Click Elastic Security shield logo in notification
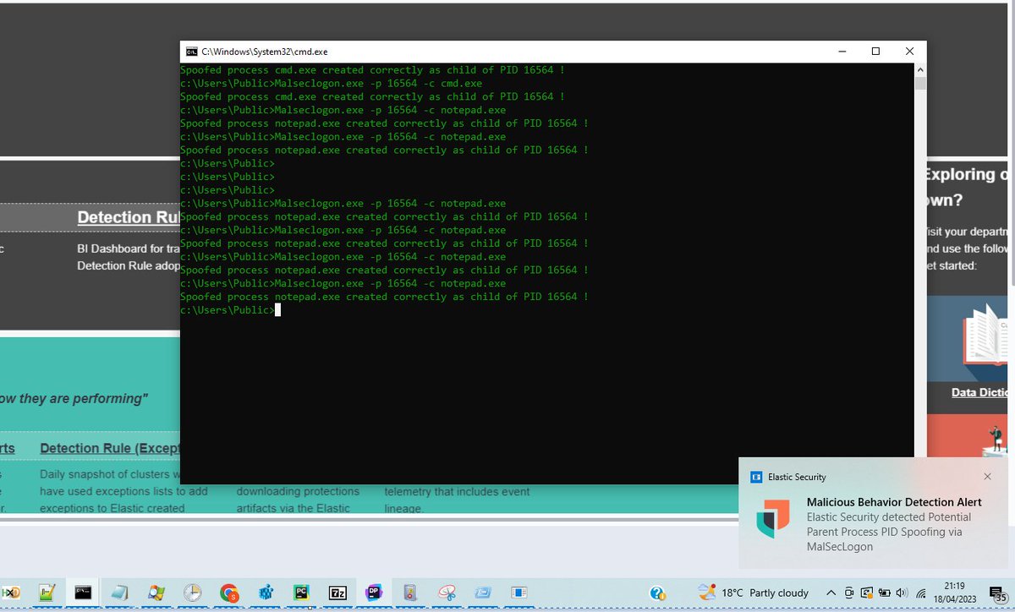Image resolution: width=1015 pixels, height=612 pixels. tap(772, 518)
